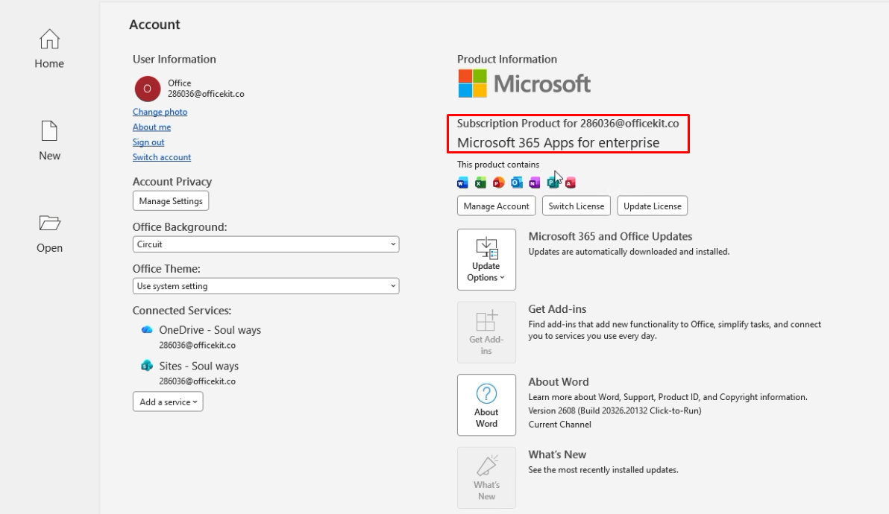Viewport: 889px width, 514px height.
Task: Click the Change photo link
Action: (x=160, y=112)
